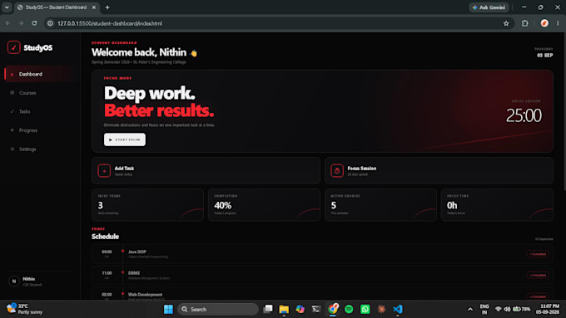Click the Courses grid icon

12,93
